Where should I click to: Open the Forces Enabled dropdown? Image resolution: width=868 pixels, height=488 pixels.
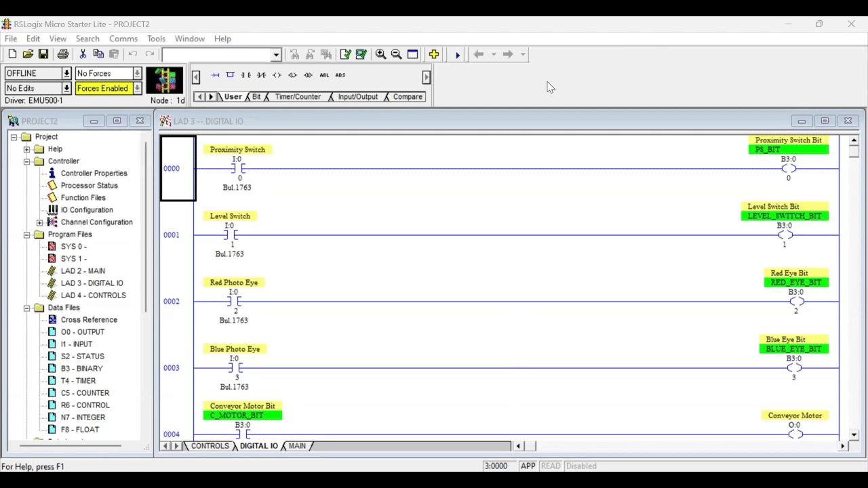[x=137, y=88]
